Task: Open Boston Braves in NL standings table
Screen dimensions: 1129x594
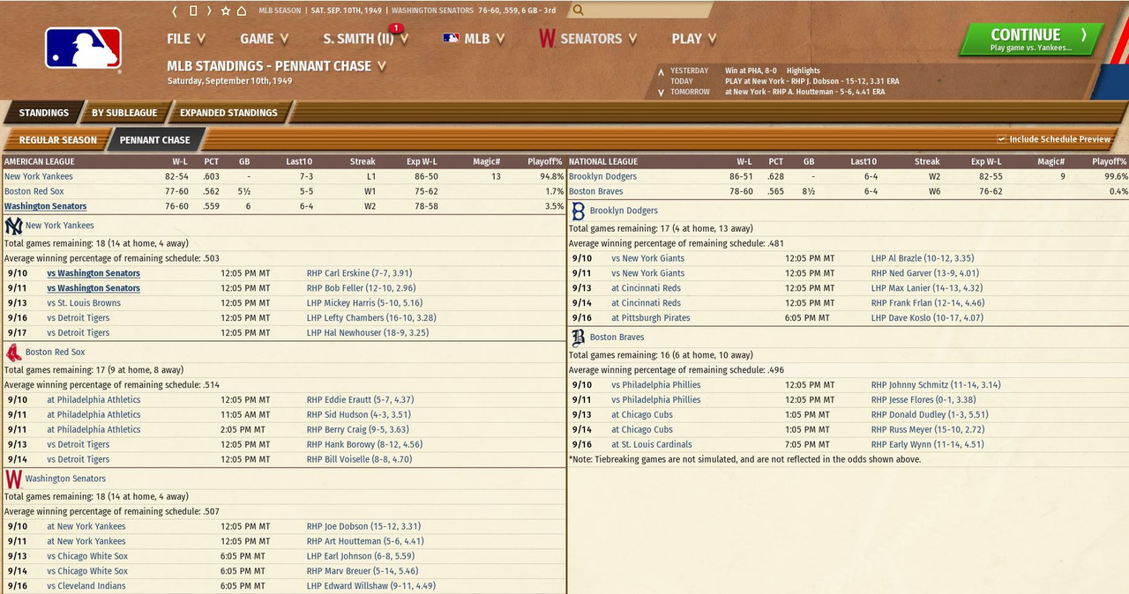Action: [x=595, y=191]
